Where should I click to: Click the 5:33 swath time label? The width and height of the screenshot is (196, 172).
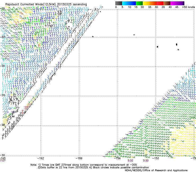[146, 161]
